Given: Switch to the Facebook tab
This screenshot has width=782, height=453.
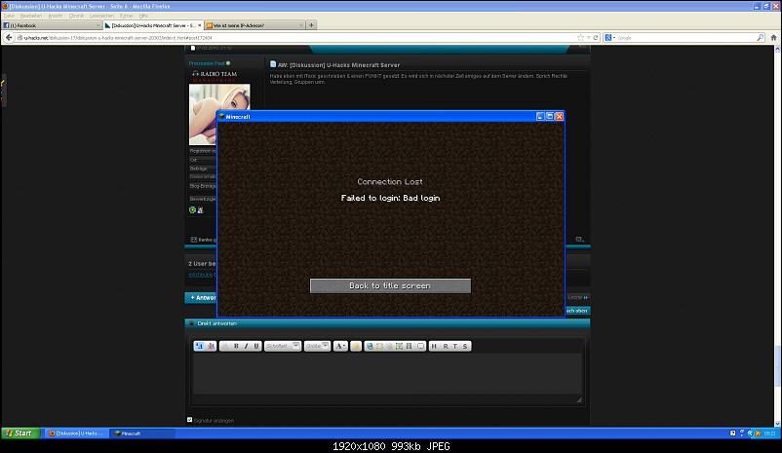Looking at the screenshot, I should click(x=52, y=25).
